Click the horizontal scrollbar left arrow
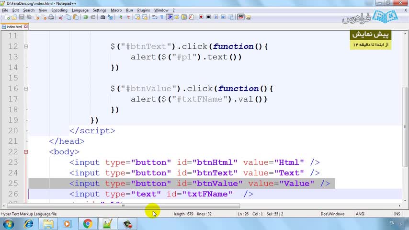The image size is (409, 230). coord(4,206)
